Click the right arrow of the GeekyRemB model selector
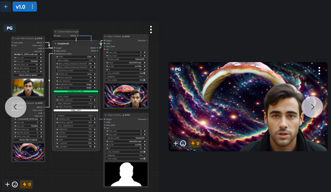The width and height of the screenshot is (331, 192). [95, 57]
